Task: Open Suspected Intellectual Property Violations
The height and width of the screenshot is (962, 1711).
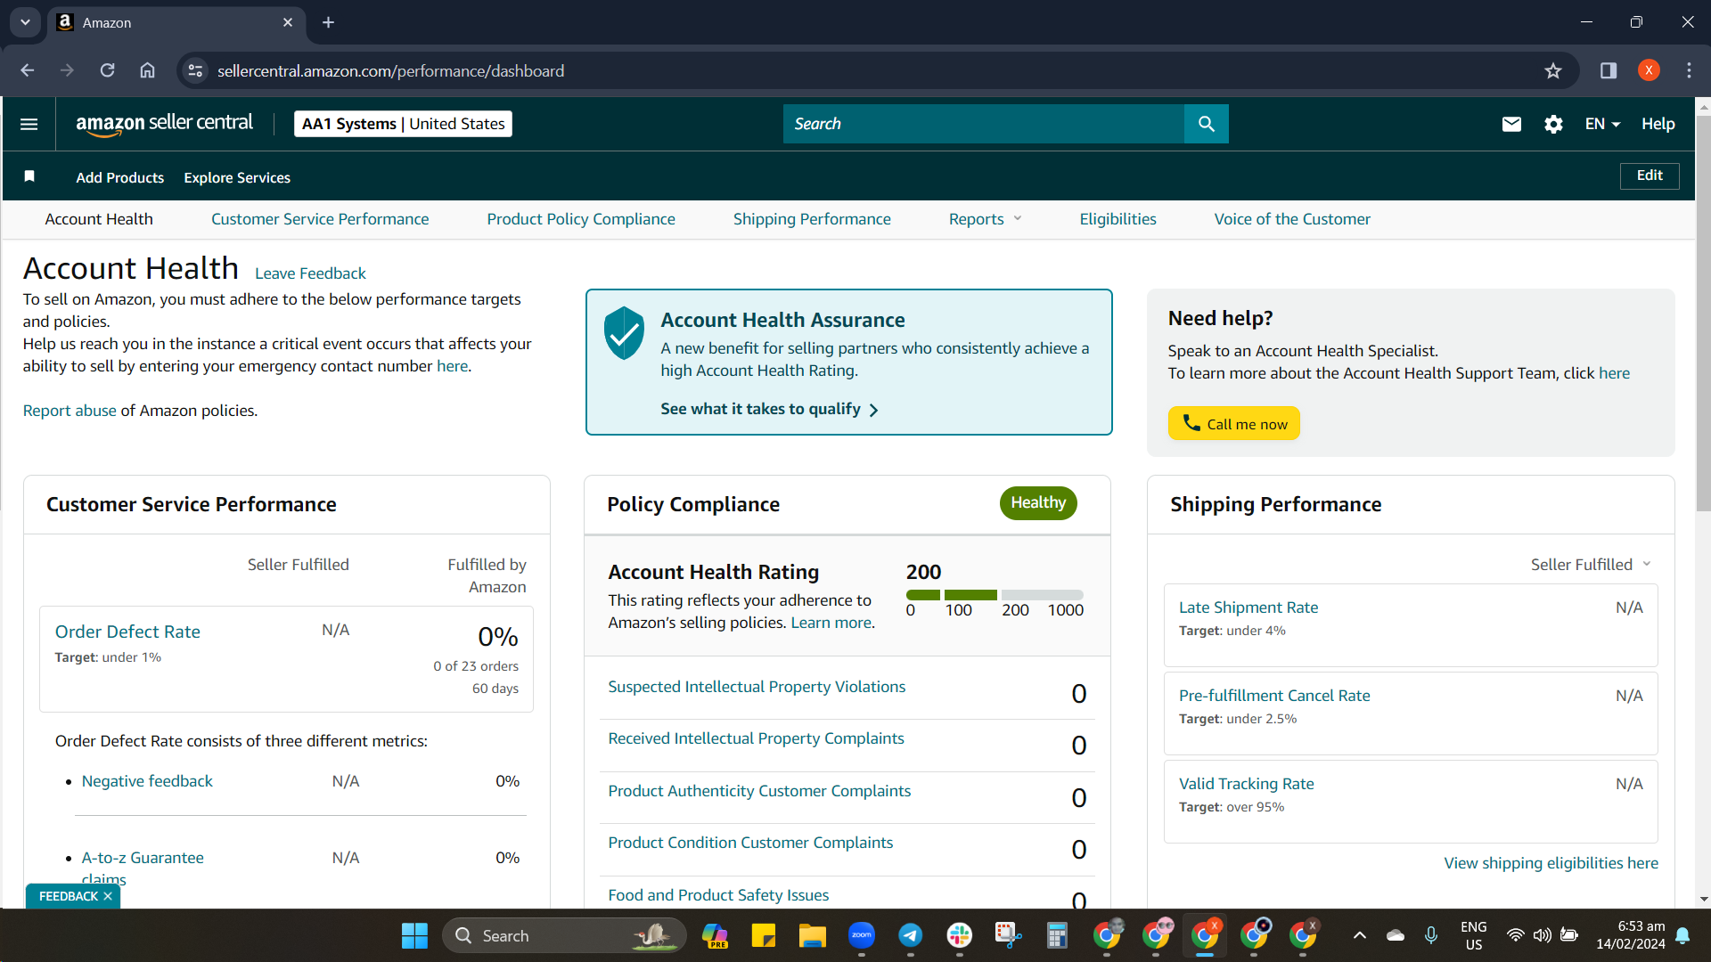Action: (757, 687)
